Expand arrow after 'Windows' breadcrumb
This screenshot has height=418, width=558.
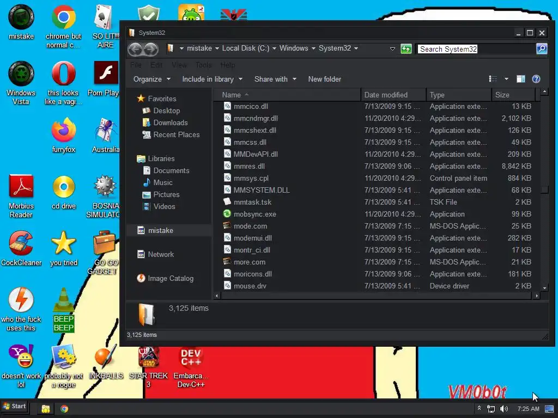pos(313,48)
